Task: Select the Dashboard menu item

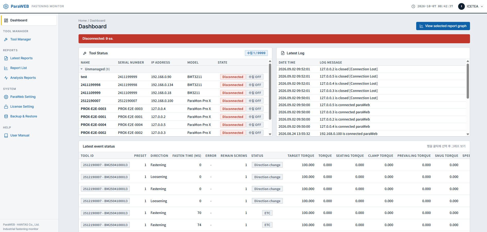Action: pyautogui.click(x=29, y=20)
